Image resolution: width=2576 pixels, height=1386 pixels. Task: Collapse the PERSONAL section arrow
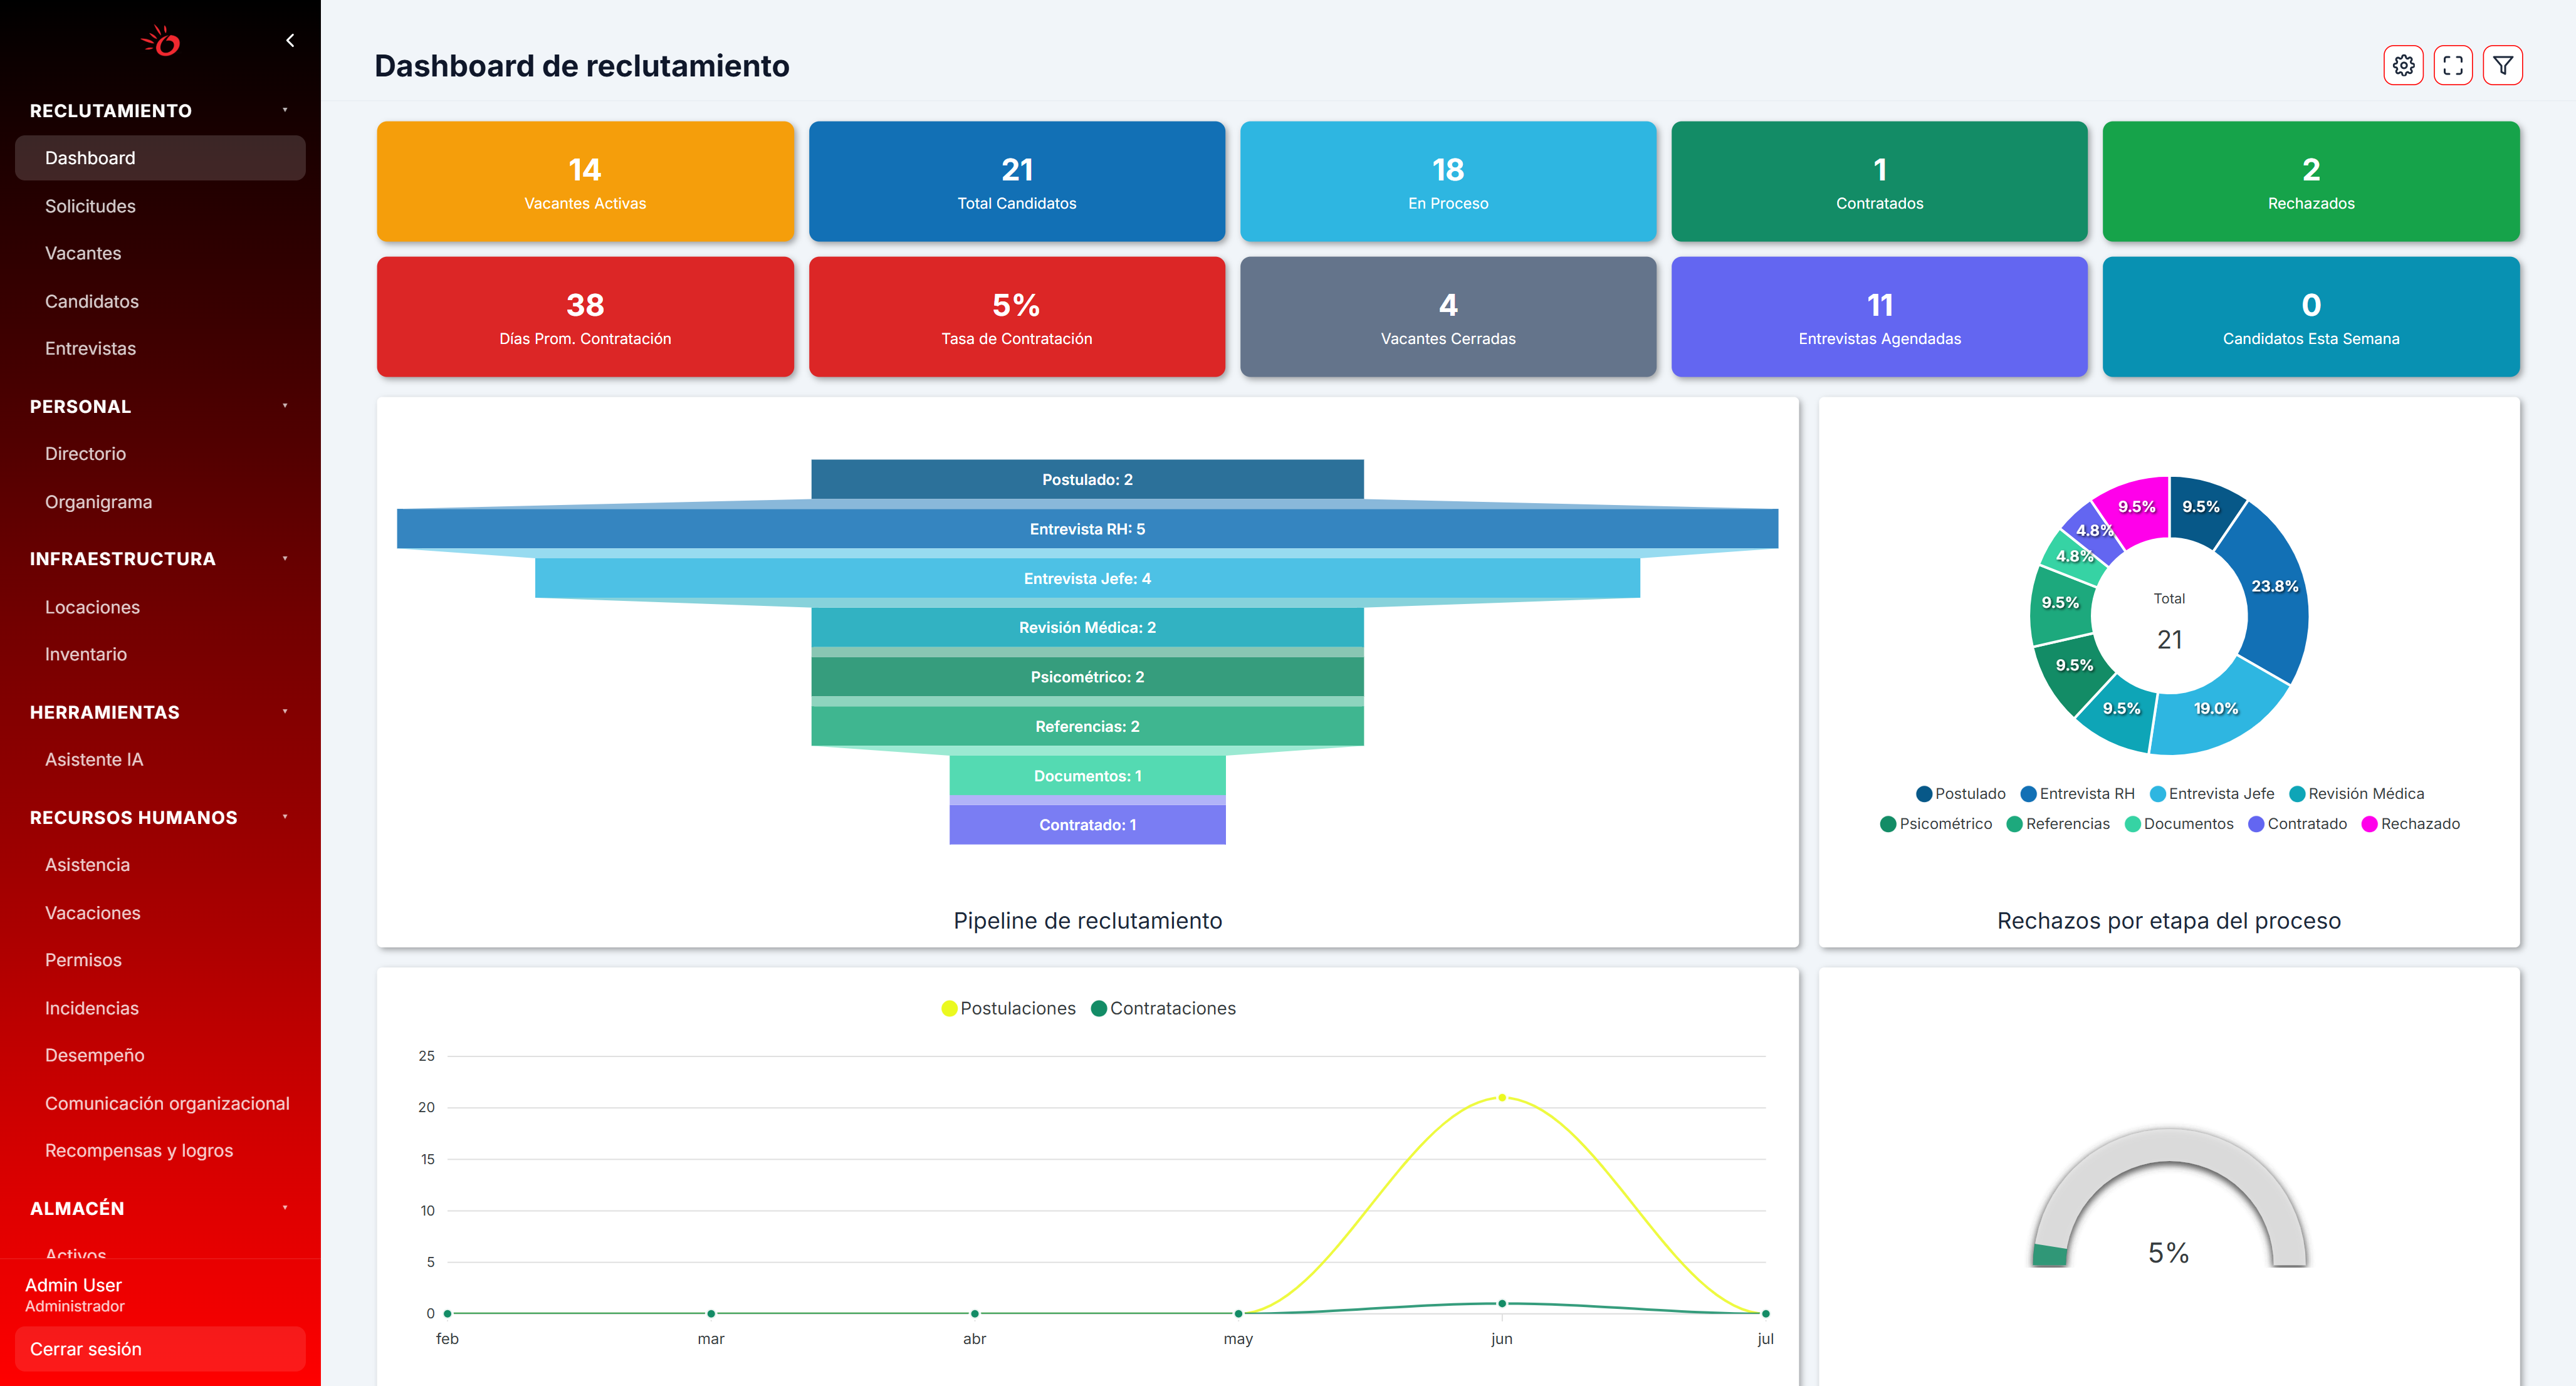click(x=285, y=406)
